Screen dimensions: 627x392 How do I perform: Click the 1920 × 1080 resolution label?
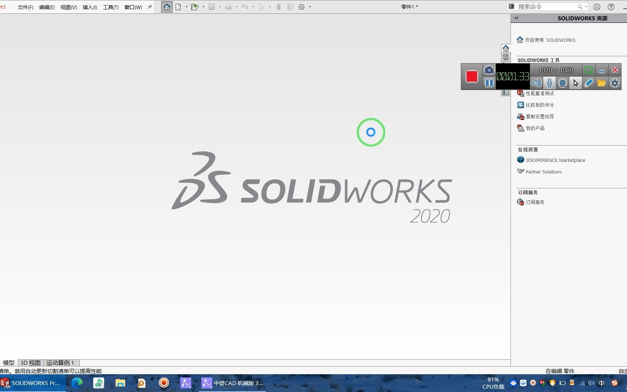(556, 70)
